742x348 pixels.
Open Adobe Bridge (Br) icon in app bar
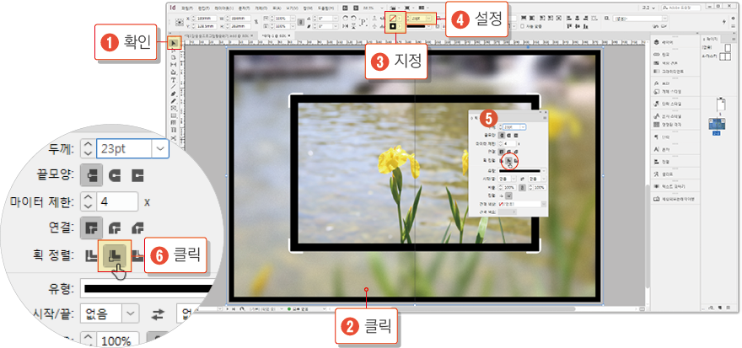coord(345,8)
